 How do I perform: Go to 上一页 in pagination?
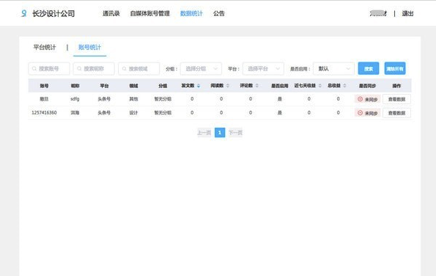coord(204,133)
